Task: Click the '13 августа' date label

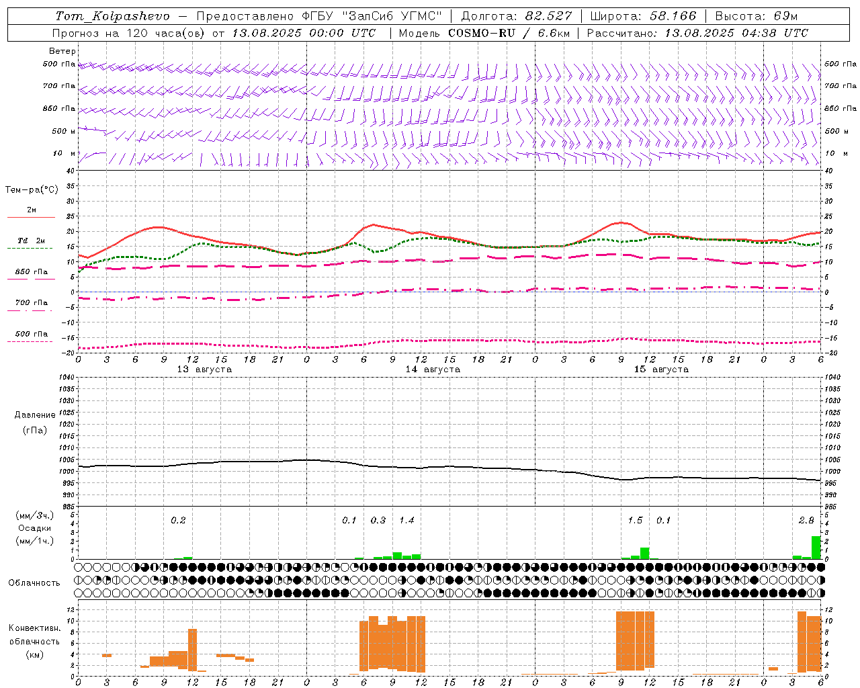Action: [x=204, y=369]
